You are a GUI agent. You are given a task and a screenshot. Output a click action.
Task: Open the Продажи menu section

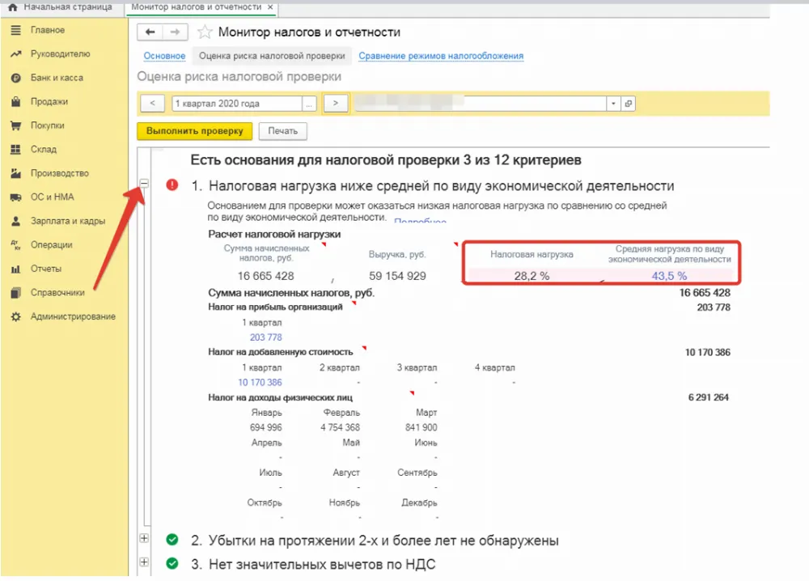49,102
